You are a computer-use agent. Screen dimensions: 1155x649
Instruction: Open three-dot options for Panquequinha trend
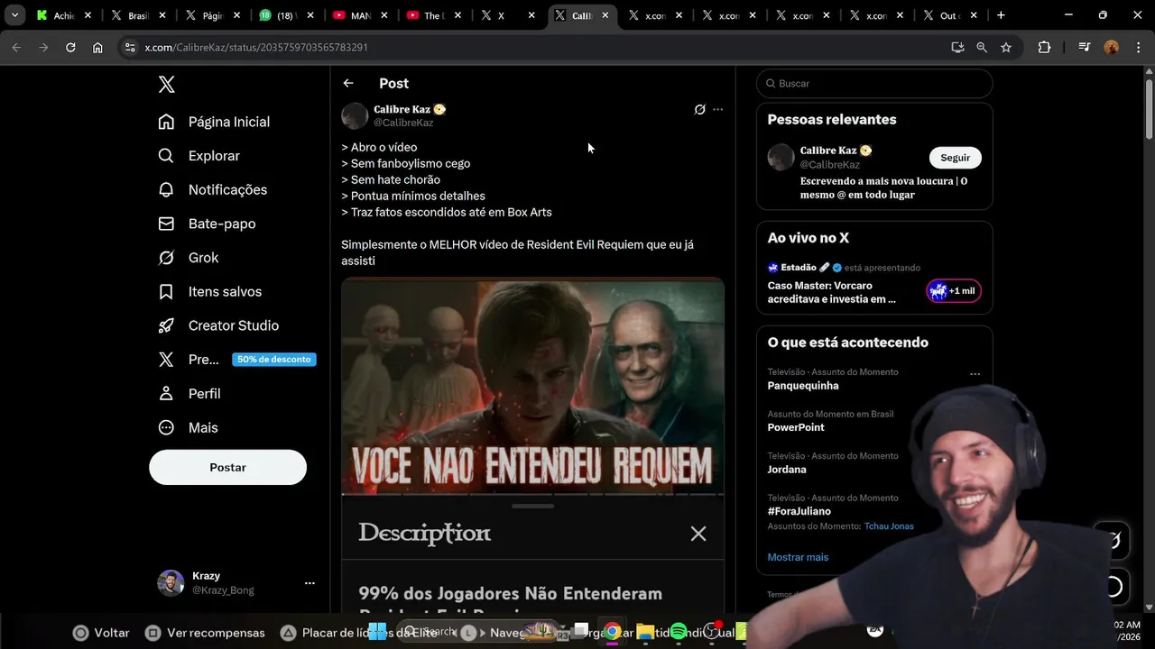975,374
